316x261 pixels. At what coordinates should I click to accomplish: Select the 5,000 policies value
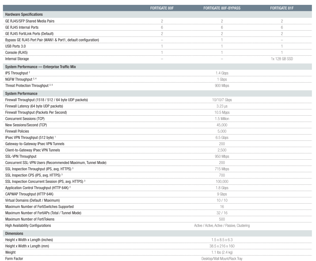click(x=222, y=131)
